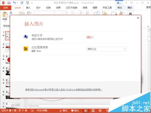The image size is (151, 113).
Task: Switch to the smart ribbon tab
Action: (x=18, y=8)
